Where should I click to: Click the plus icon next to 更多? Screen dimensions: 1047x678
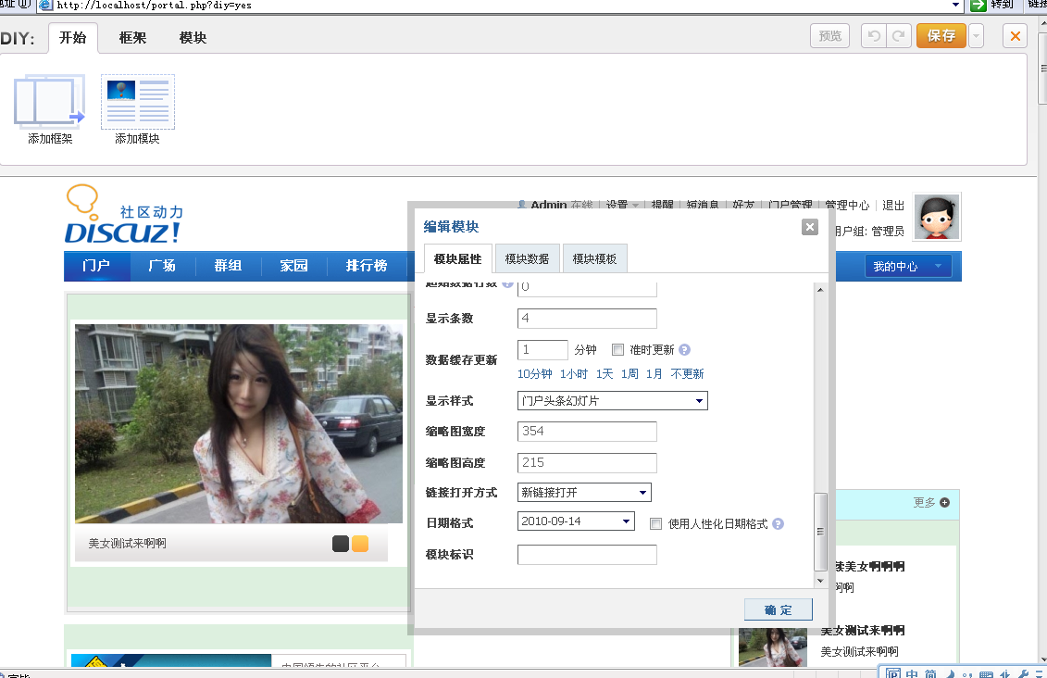coord(945,502)
